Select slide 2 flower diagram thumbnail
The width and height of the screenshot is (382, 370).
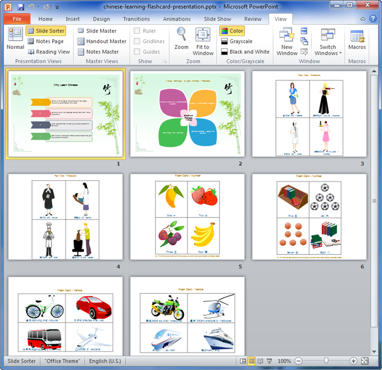[x=187, y=114]
